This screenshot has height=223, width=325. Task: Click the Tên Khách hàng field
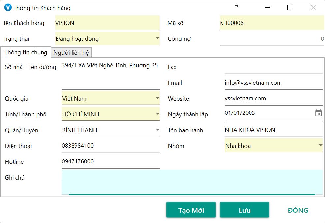click(107, 23)
